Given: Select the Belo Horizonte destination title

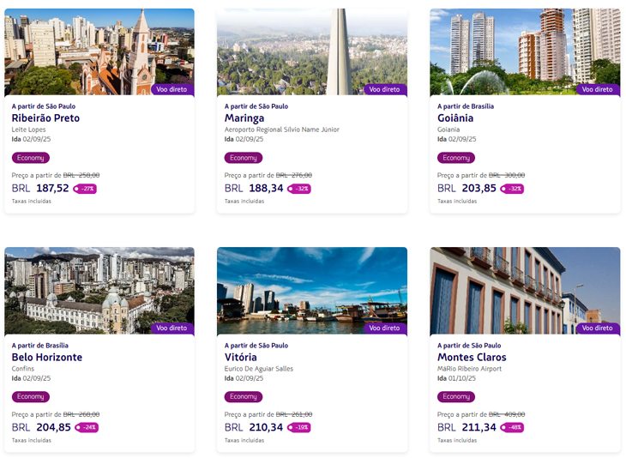Looking at the screenshot, I should tap(47, 358).
